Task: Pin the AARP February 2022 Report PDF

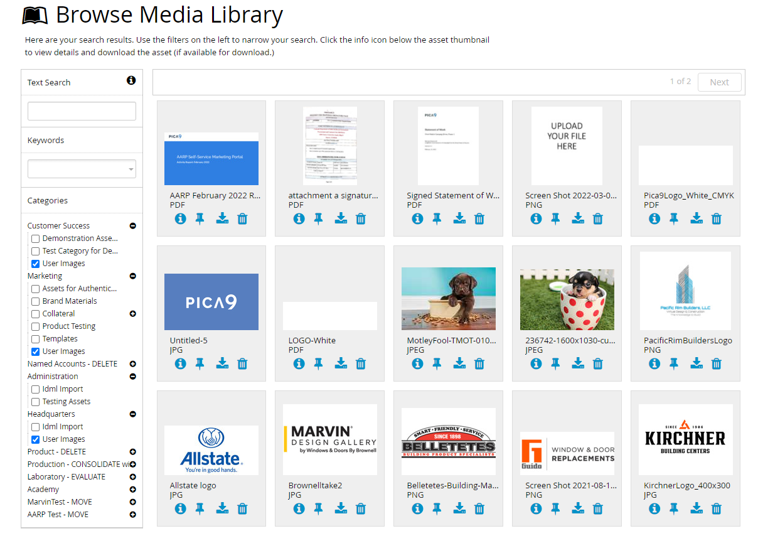Action: pyautogui.click(x=200, y=218)
